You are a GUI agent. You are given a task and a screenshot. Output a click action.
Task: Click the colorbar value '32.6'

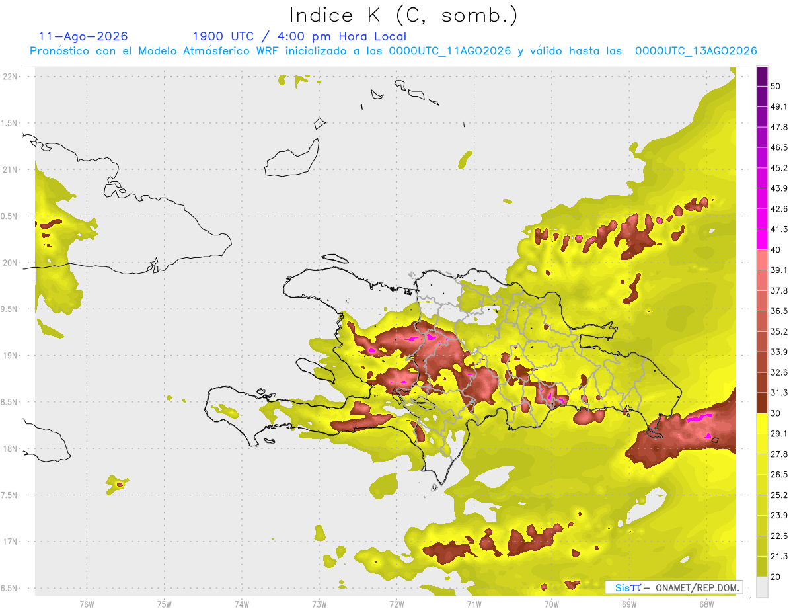point(779,372)
